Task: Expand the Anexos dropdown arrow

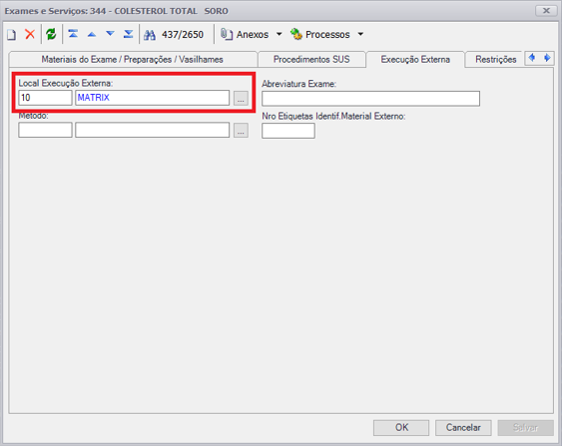Action: 279,34
